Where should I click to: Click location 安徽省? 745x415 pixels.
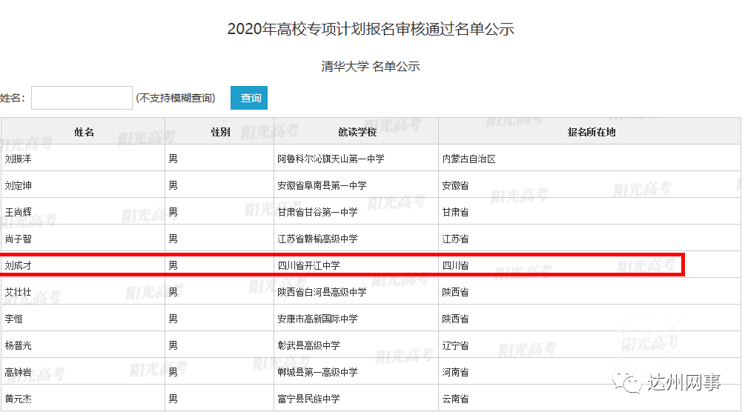click(455, 185)
